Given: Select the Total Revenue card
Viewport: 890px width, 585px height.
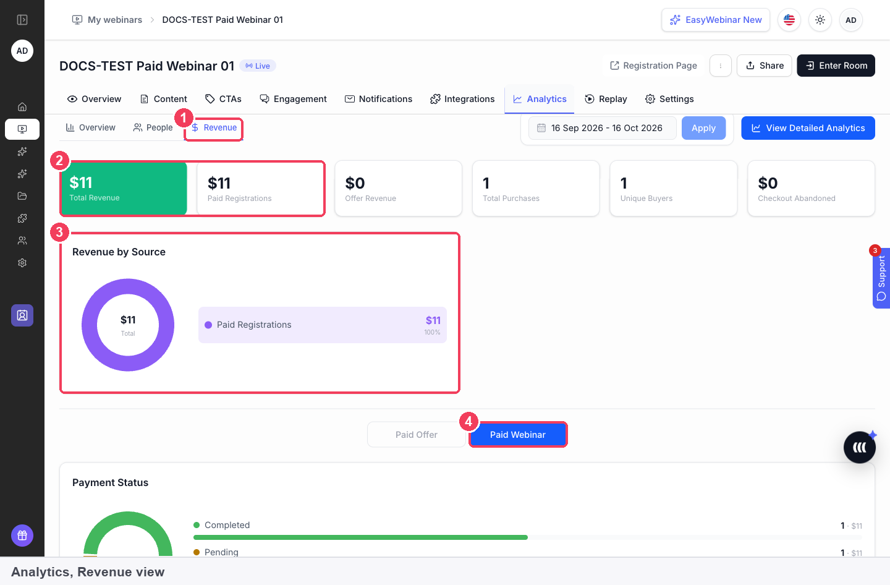Looking at the screenshot, I should point(124,189).
